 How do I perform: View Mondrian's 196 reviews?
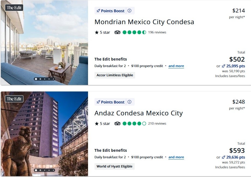click(x=157, y=32)
